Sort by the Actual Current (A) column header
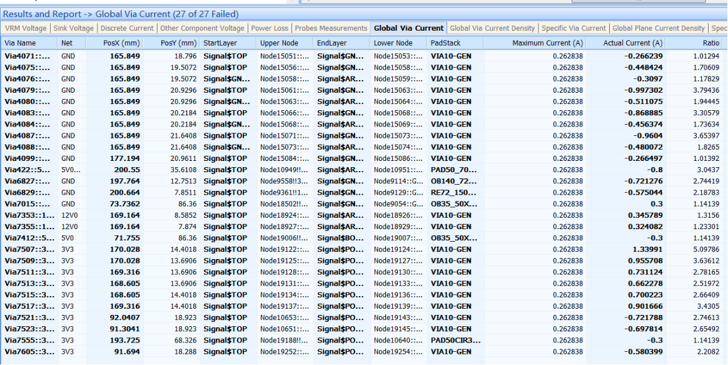 (626, 43)
